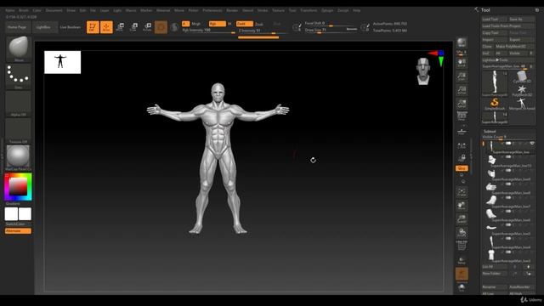Screen dimensions: 544x306
Task: Toggle the Persp perspective icon
Action: [x=462, y=116]
